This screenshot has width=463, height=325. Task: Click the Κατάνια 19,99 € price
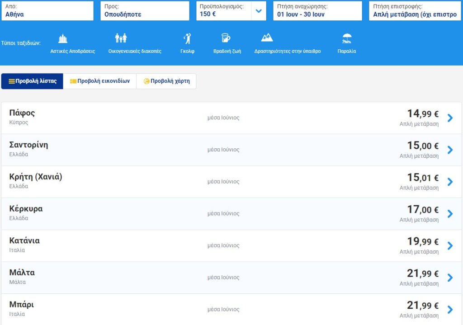(x=423, y=242)
